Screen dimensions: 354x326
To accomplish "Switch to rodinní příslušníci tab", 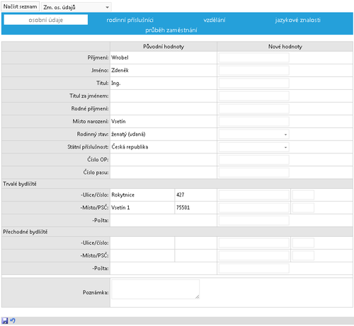I will pyautogui.click(x=130, y=20).
